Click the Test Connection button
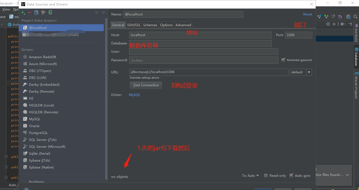 click(146, 85)
